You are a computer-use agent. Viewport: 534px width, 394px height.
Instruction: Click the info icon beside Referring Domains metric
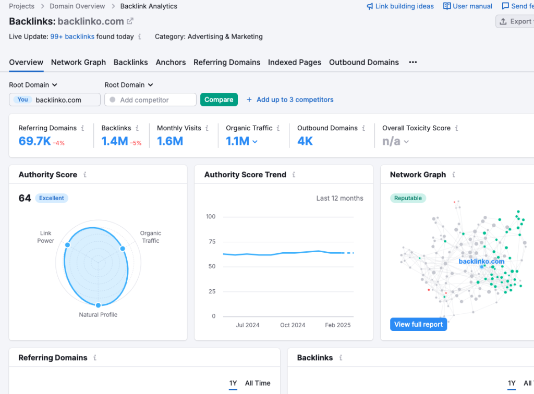pos(81,128)
